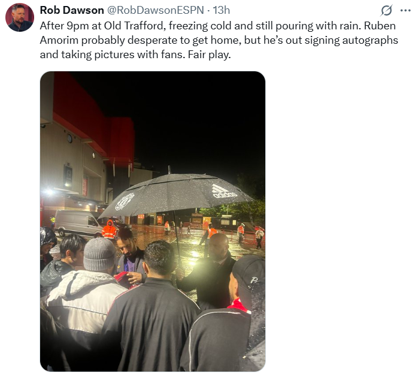Click the Grok slashed-circle icon
Screen dimensions: 415x374
(386, 11)
